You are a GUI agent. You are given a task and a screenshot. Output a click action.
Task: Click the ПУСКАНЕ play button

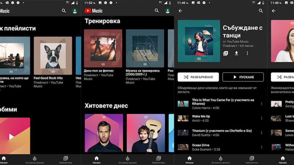(243, 77)
